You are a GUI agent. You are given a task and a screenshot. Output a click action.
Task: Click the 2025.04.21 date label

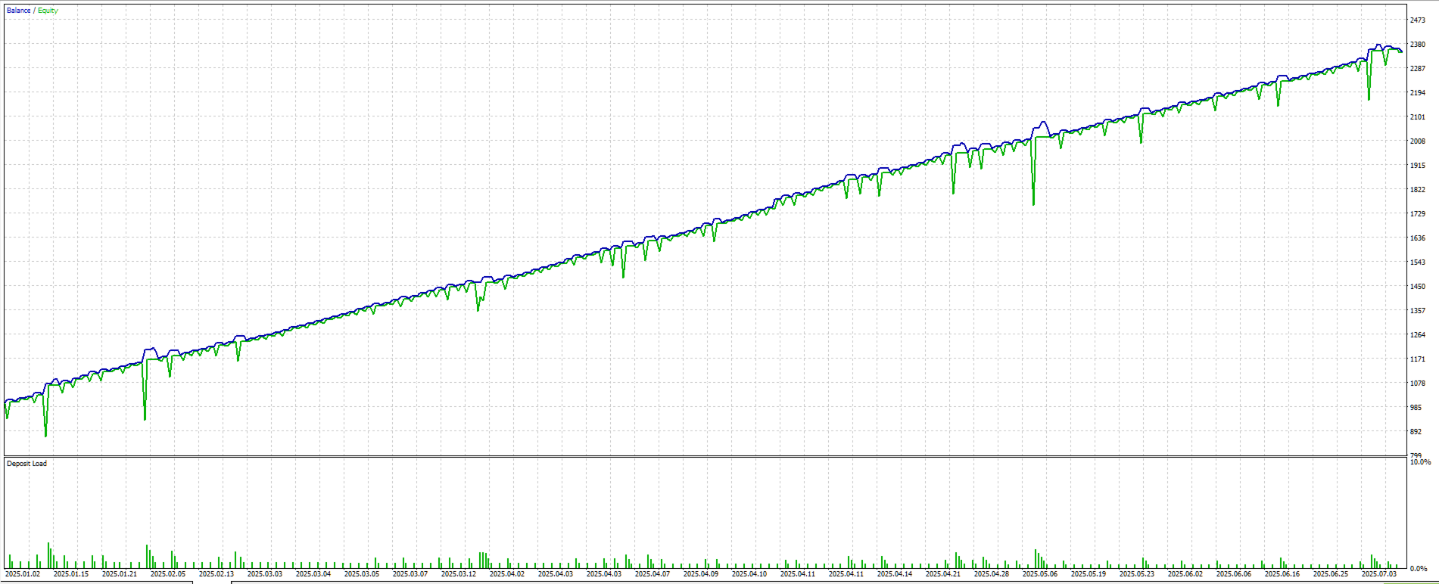coord(943,574)
